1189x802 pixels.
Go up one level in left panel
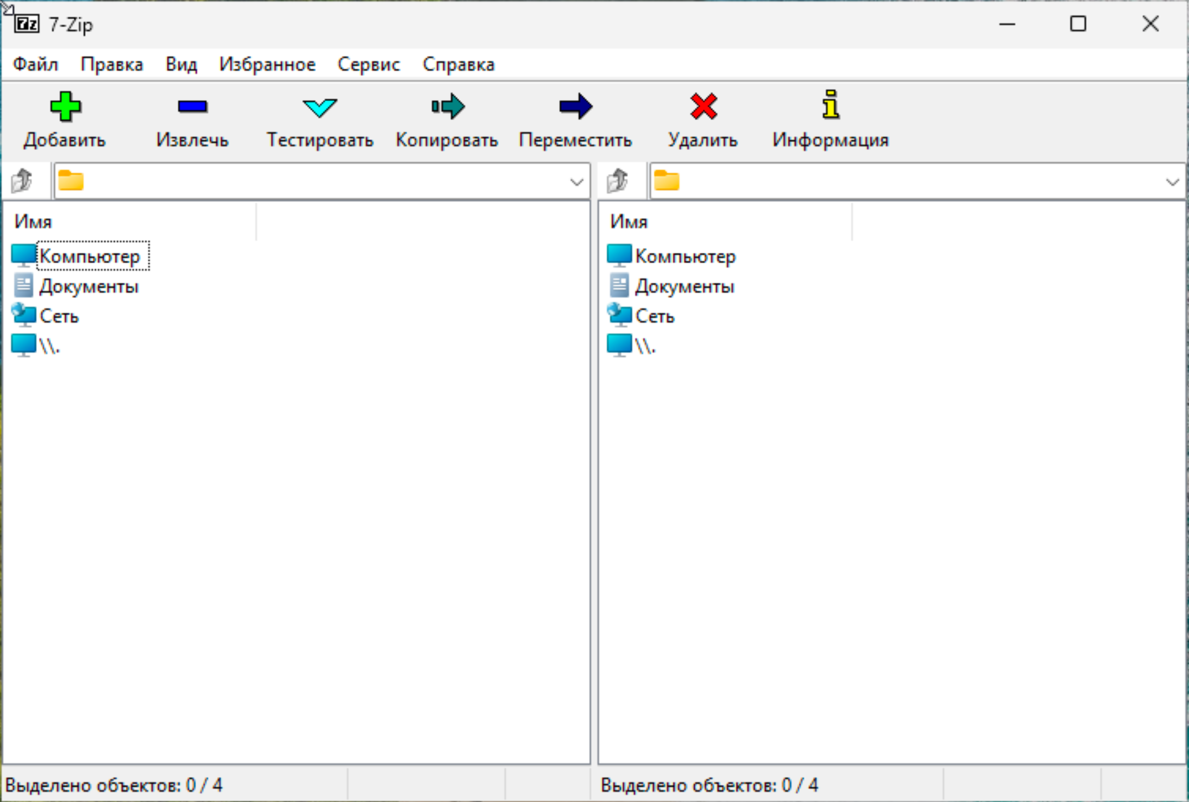coord(22,181)
